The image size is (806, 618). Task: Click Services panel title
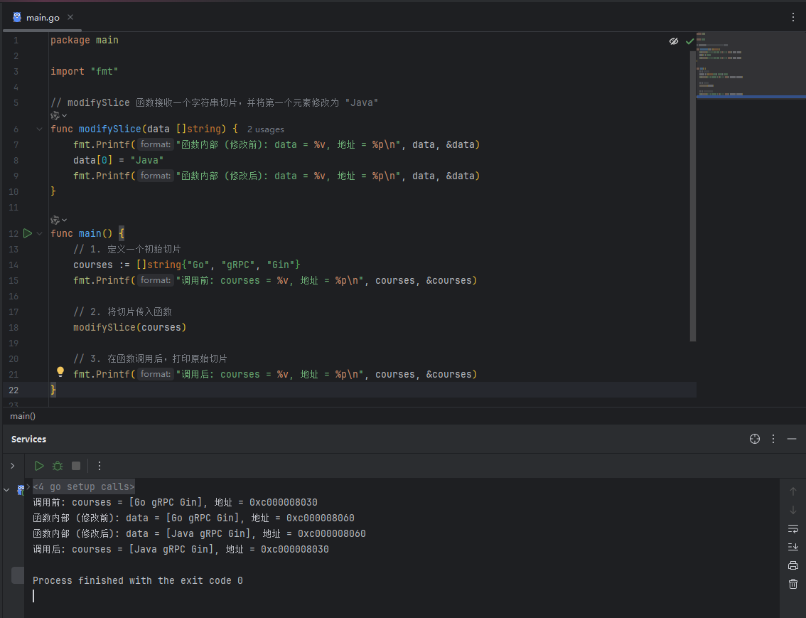click(28, 439)
